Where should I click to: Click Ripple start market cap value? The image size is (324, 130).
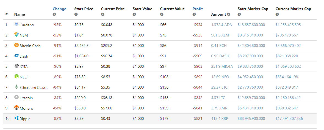[251, 119]
